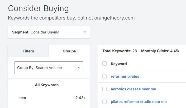Screen dimensions: 186x108
Task: Open the aerobics classes near me link
Action: (133, 89)
